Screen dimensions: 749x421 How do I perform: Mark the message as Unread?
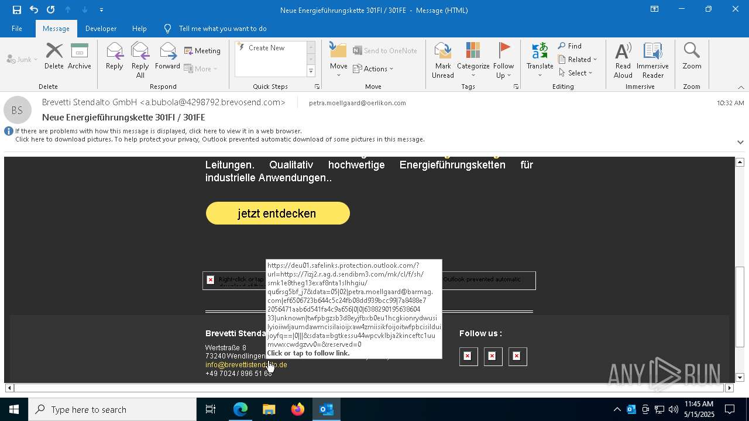click(443, 60)
